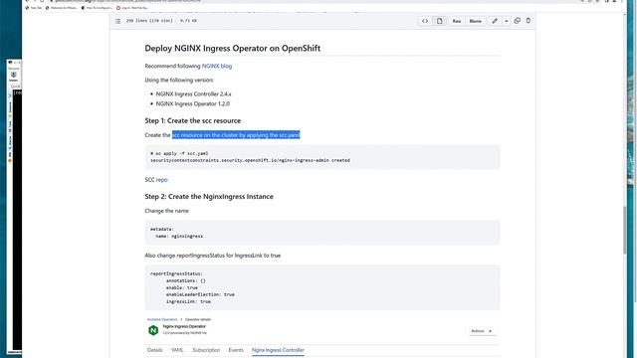Click the Nginx Ingress Operator logo
This screenshot has width=637, height=358.
(153, 330)
